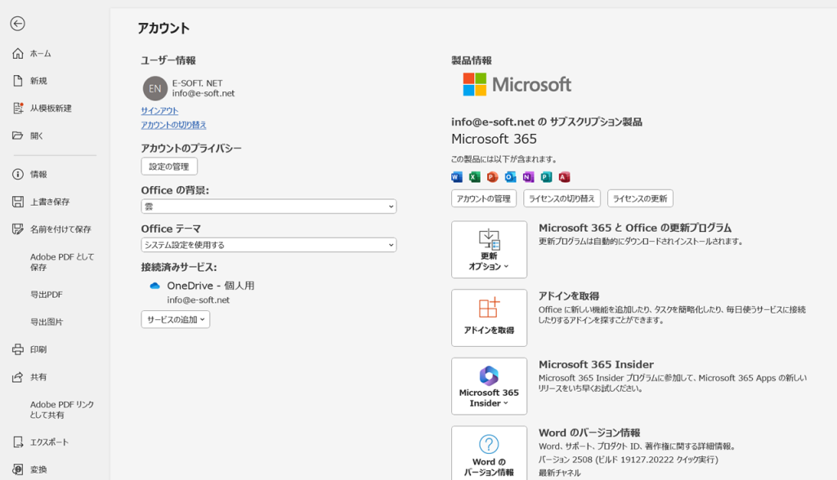The image size is (837, 480).
Task: Click the blank page icon for 新規
Action: pyautogui.click(x=18, y=81)
